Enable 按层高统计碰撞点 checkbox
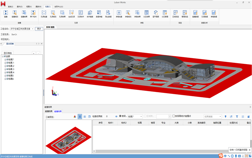 (x=174, y=116)
